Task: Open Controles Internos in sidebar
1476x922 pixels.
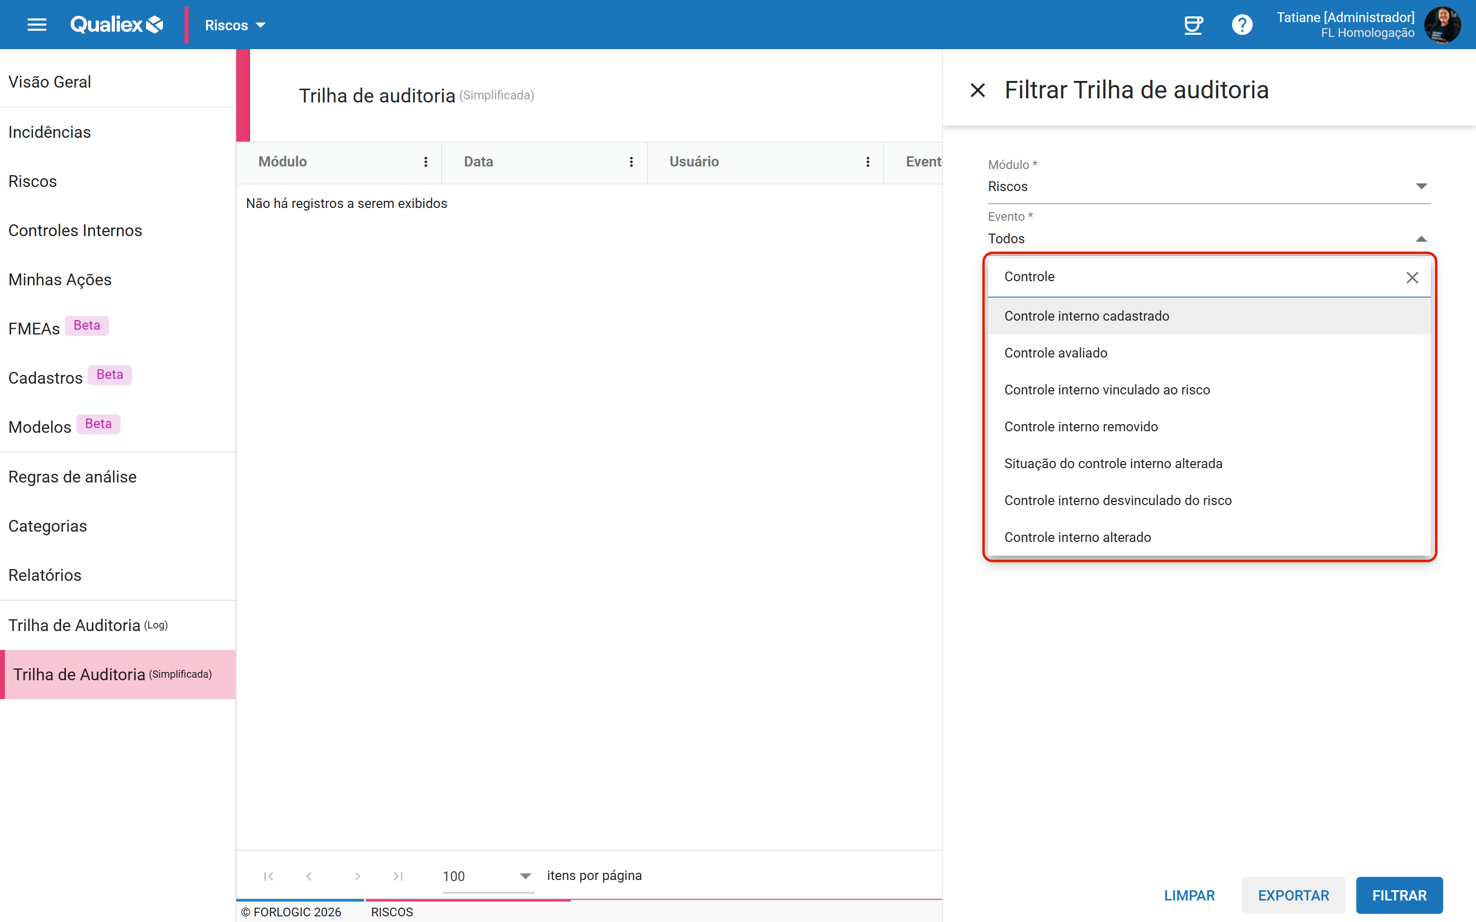Action: click(118, 230)
